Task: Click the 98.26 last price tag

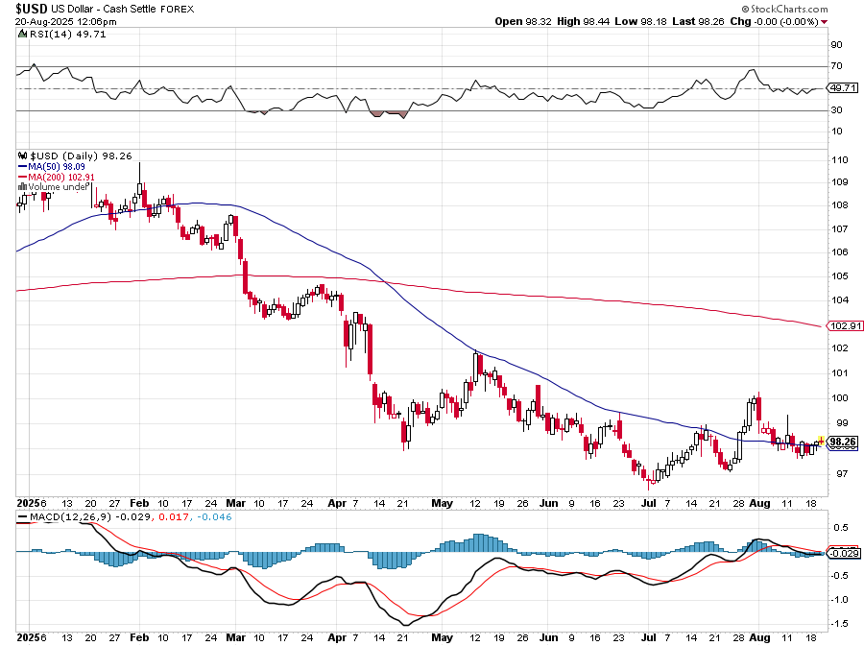Action: pos(843,443)
